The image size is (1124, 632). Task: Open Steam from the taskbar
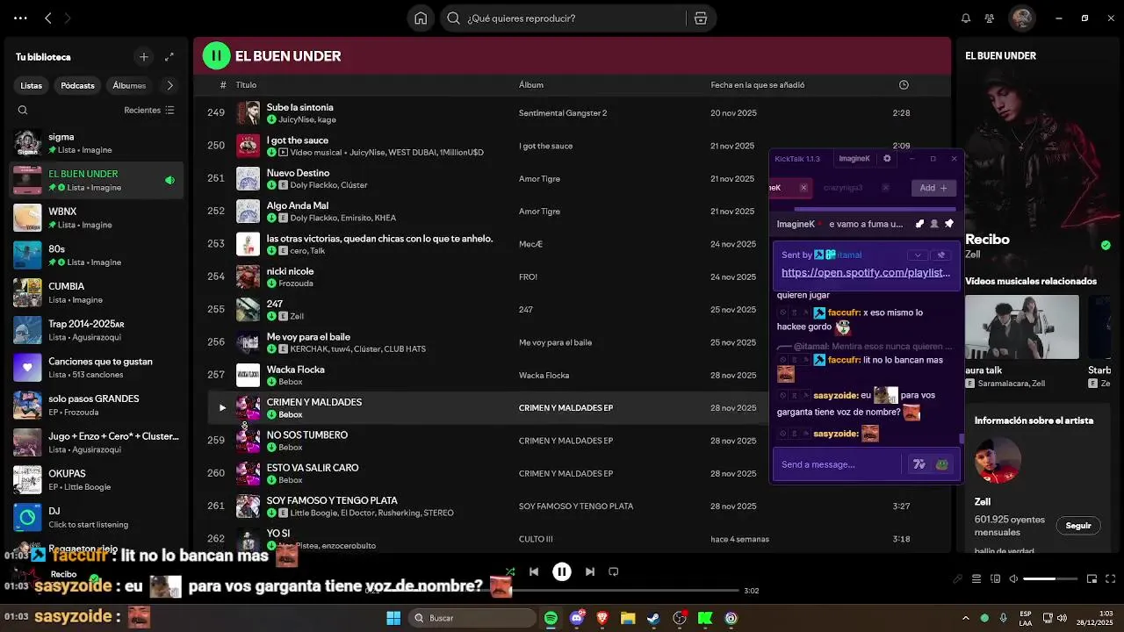(653, 618)
